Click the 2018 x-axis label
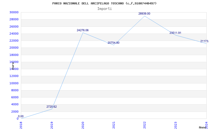 pos(21,125)
